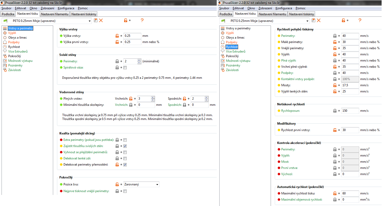Increase the Perimetry count with the up arrow

[x=139, y=60]
